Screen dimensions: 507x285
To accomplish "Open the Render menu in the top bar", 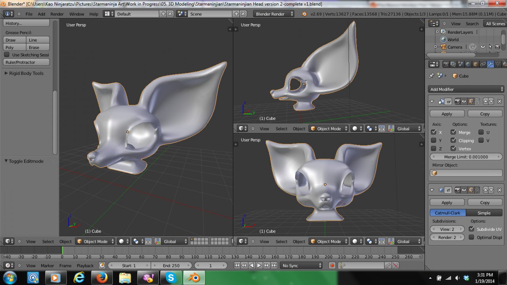I will (x=57, y=14).
